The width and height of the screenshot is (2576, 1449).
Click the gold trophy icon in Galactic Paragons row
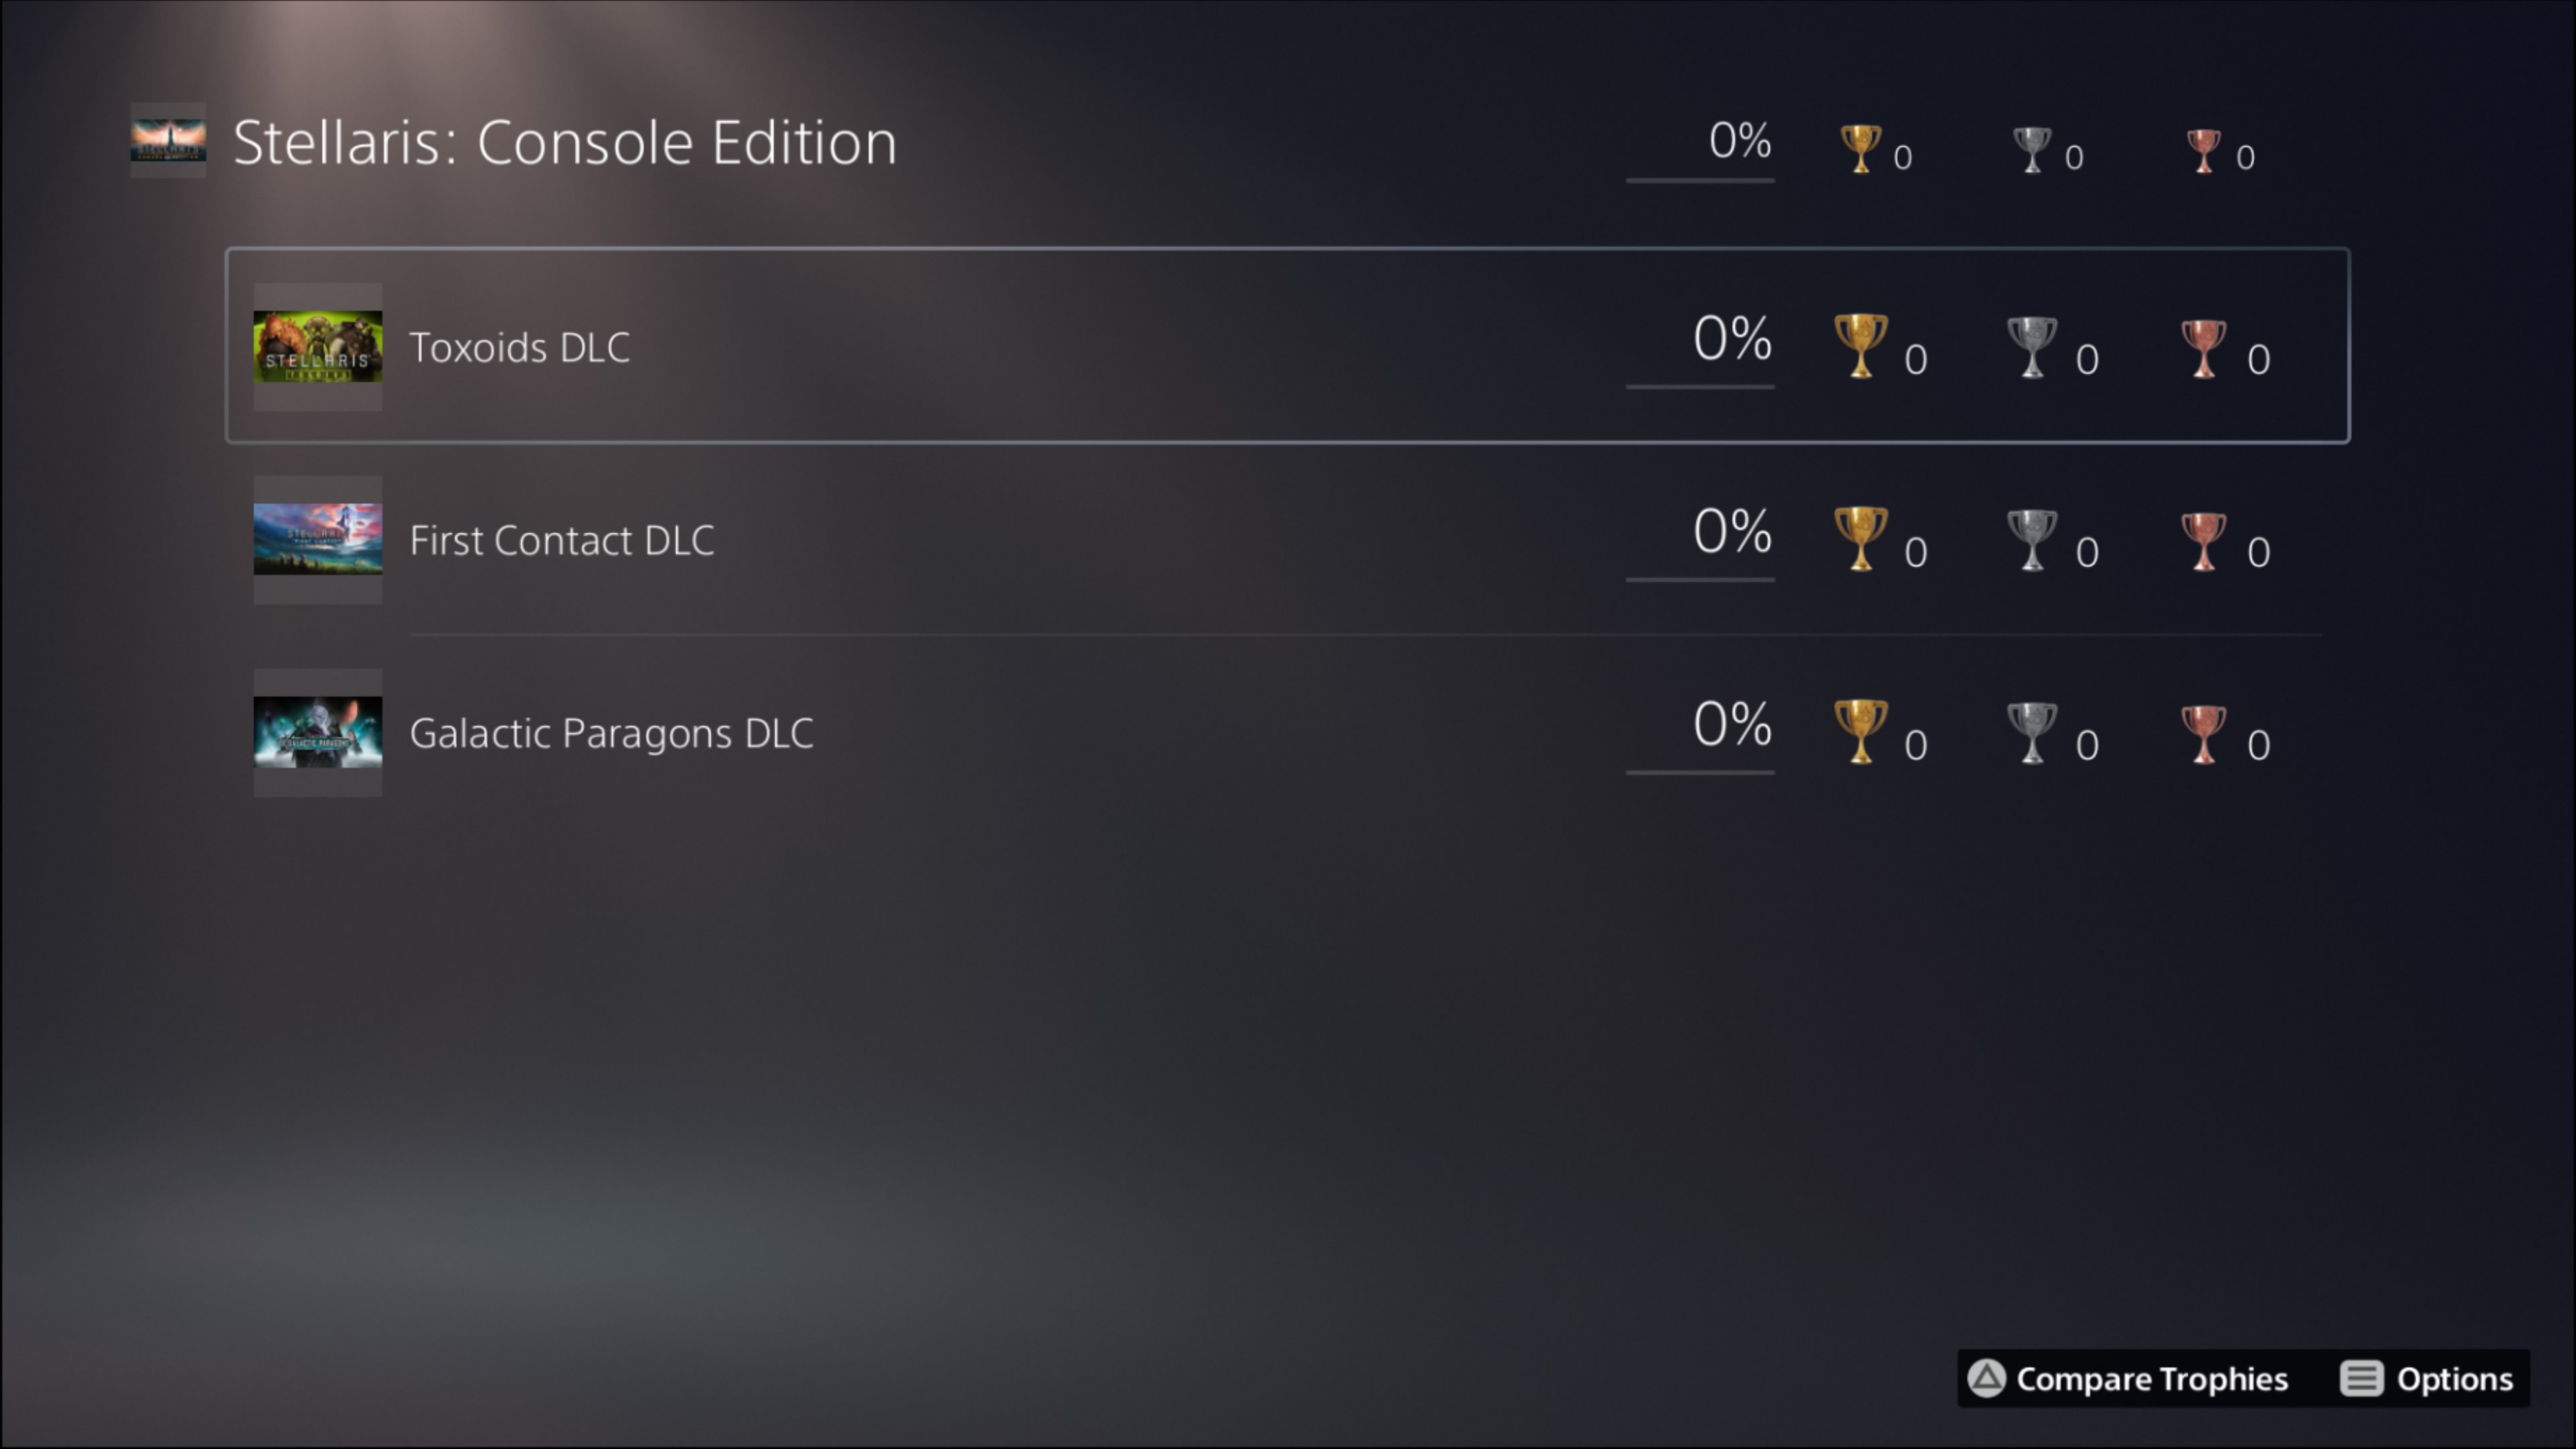[x=1860, y=732]
